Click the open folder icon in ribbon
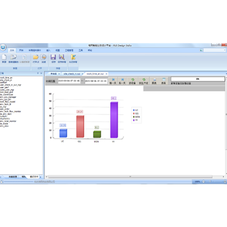 click(x=36, y=57)
